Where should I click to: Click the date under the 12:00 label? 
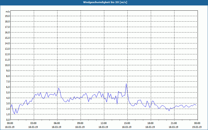103,127
